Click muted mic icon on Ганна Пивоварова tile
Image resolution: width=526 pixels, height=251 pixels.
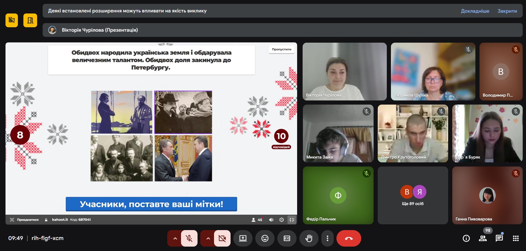[516, 173]
